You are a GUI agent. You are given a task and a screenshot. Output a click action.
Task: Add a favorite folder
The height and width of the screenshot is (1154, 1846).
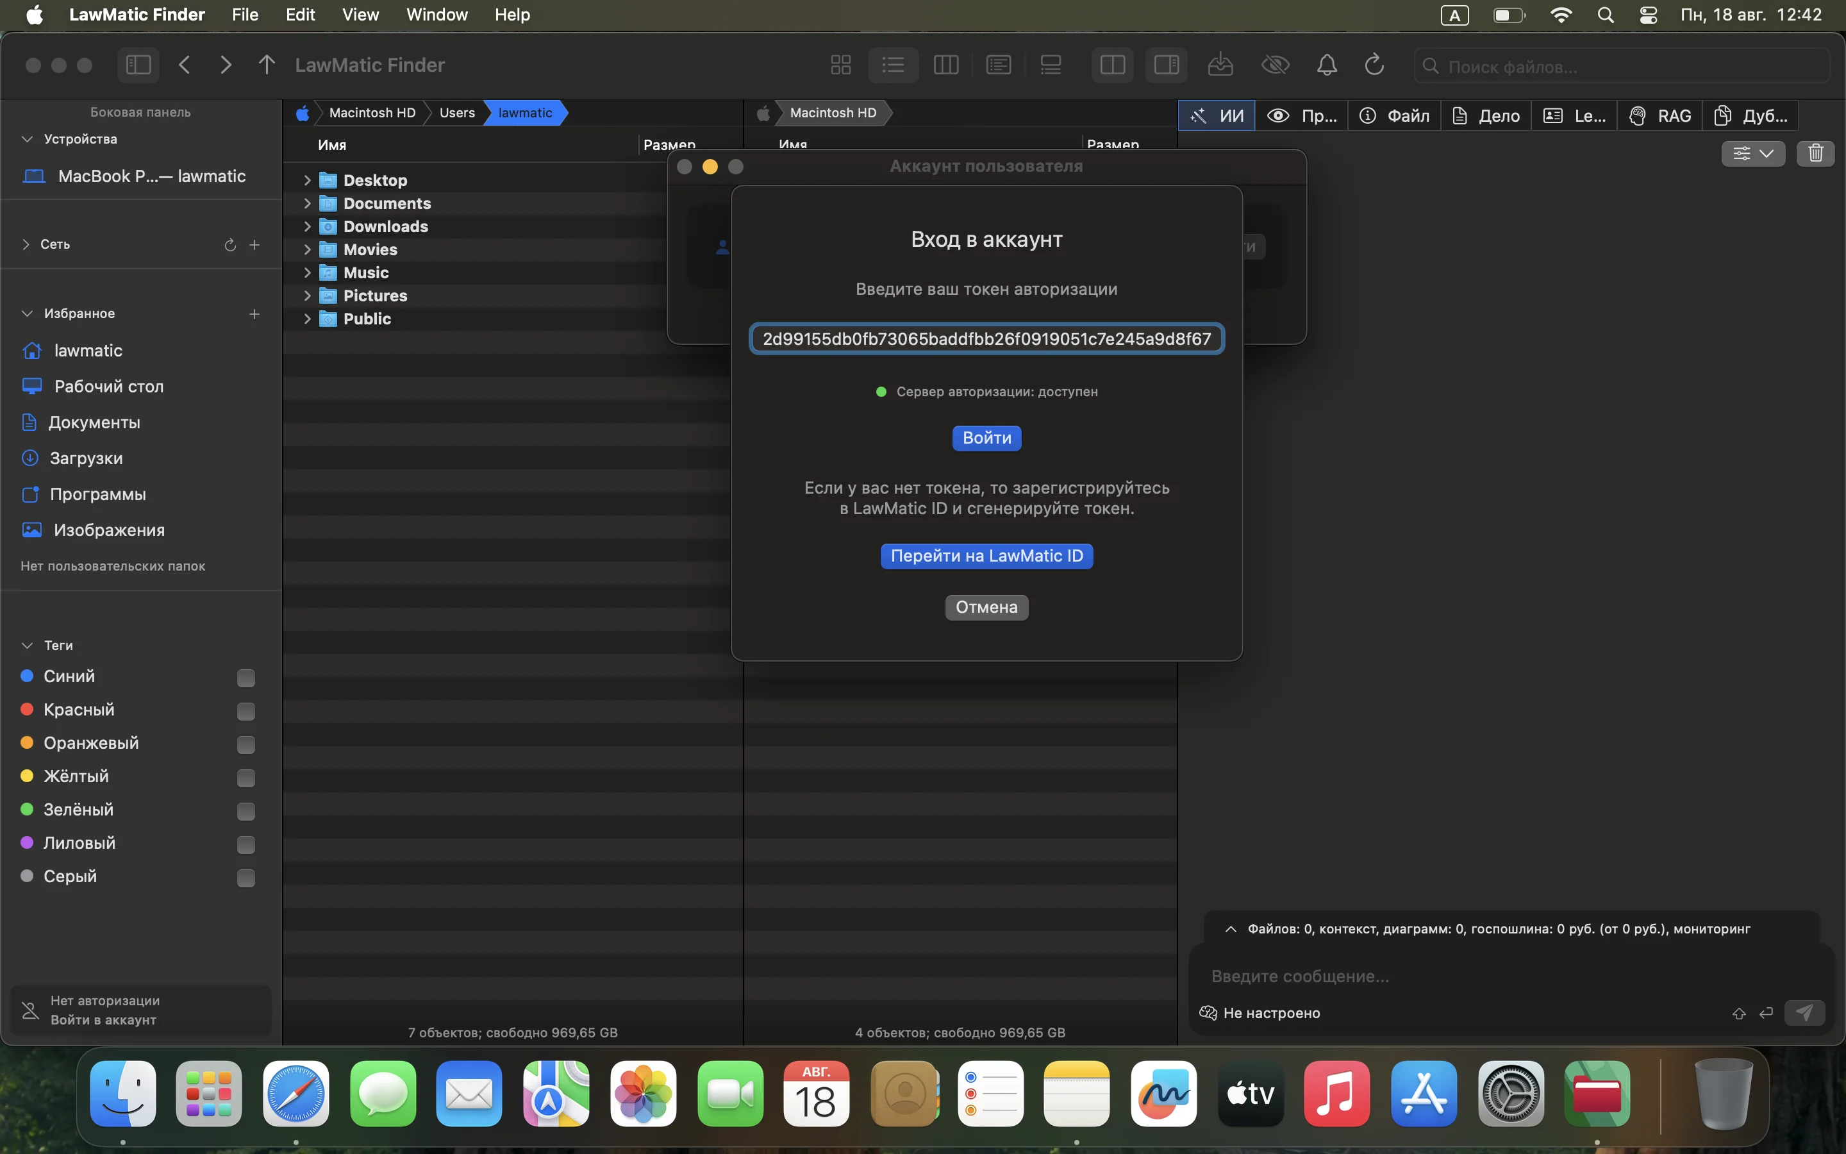click(254, 314)
